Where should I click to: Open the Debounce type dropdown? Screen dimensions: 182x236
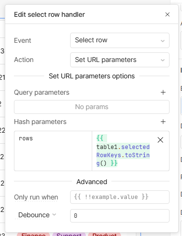pyautogui.click(x=37, y=215)
